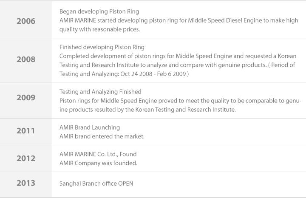Select the 'Testing and Analyzing Finished' heading
The height and width of the screenshot is (198, 306).
100,92
